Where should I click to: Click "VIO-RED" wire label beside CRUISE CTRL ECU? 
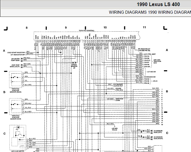111,88
